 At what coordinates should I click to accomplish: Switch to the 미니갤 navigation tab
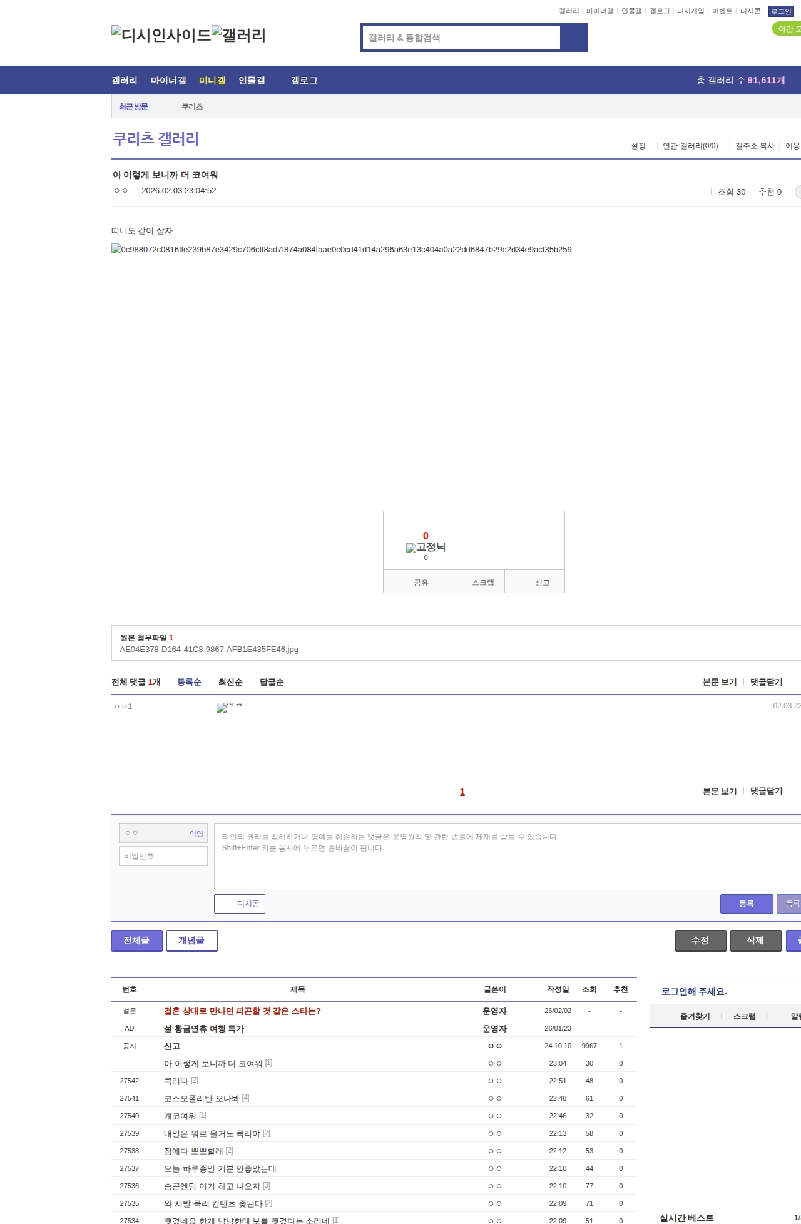(x=212, y=81)
